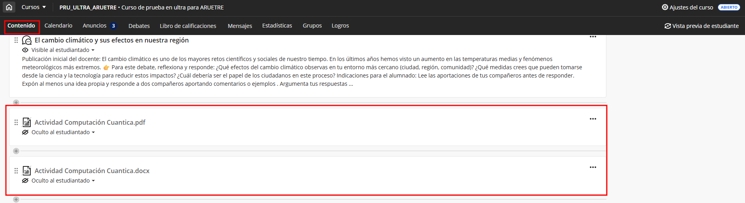Go to Libro de calificaciones

(188, 26)
